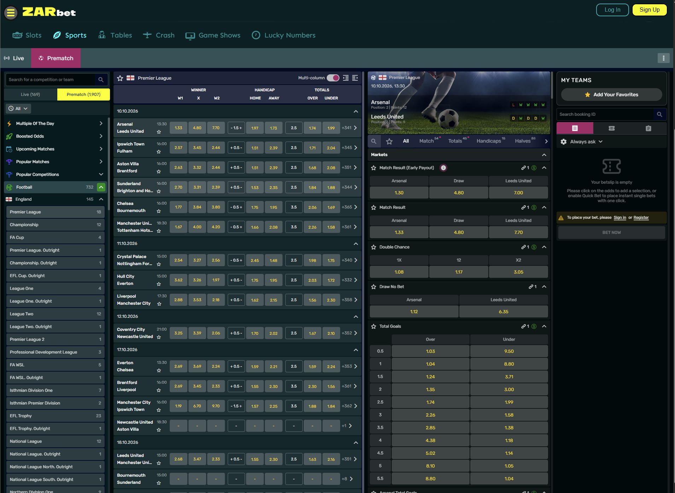
Task: Click the Search booking ID field
Action: 605,114
